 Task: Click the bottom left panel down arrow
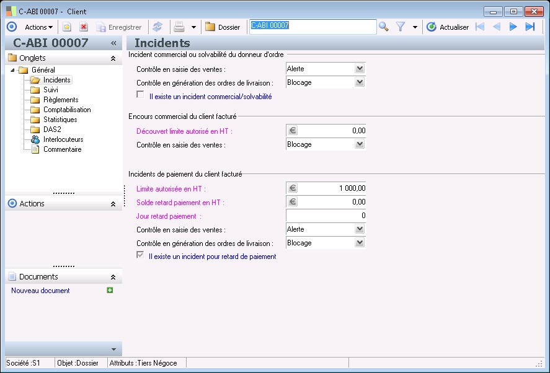pyautogui.click(x=113, y=349)
